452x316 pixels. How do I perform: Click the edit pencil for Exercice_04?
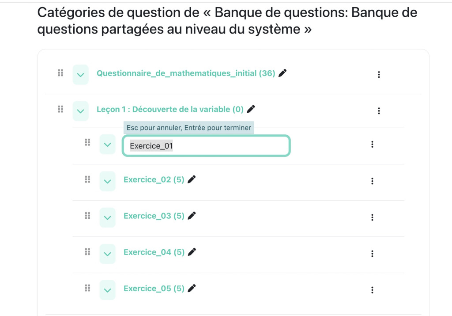pyautogui.click(x=192, y=251)
